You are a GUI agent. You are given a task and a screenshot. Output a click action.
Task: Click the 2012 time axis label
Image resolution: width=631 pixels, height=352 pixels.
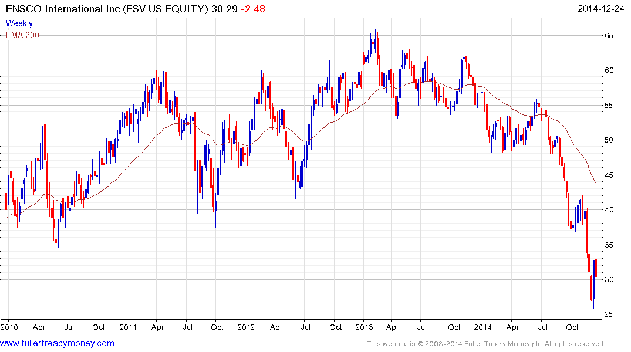(246, 327)
